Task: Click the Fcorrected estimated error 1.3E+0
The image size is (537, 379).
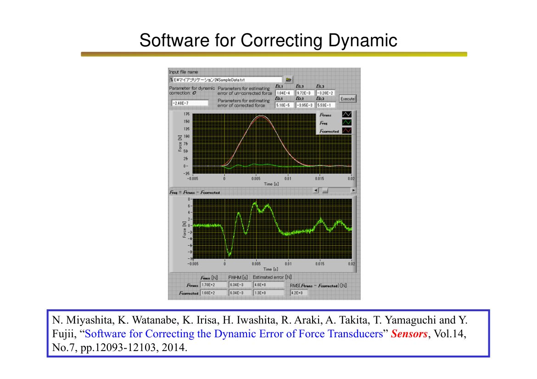Action: tap(269, 293)
